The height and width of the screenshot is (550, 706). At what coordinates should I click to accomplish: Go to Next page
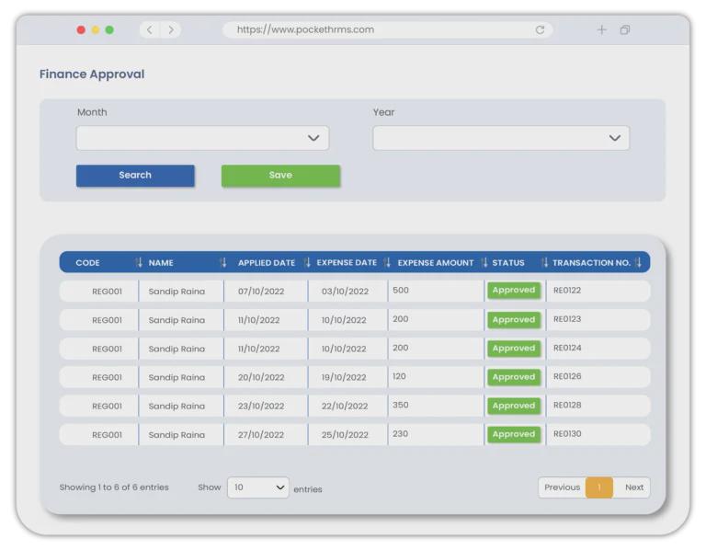(634, 487)
